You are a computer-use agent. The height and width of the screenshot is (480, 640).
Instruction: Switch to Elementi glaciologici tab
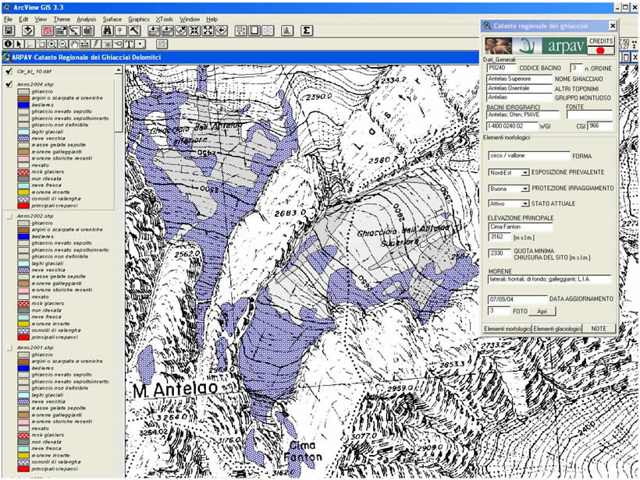[557, 329]
